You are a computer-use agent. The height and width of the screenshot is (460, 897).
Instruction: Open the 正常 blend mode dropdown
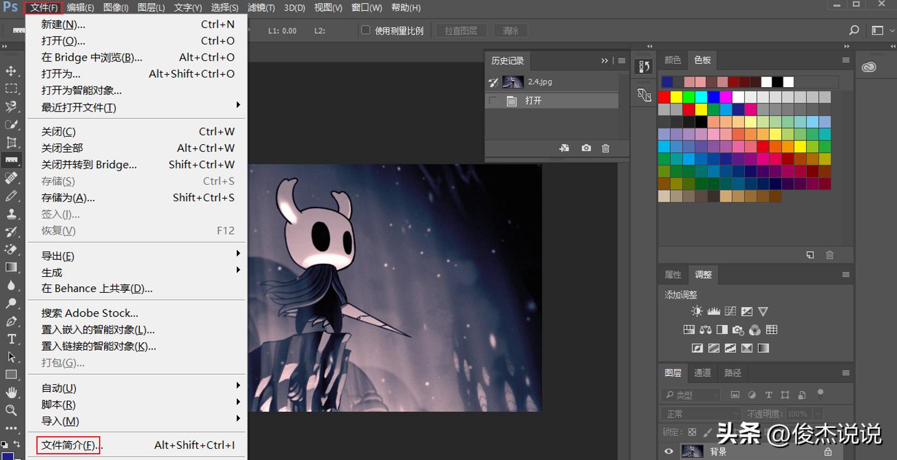point(700,414)
